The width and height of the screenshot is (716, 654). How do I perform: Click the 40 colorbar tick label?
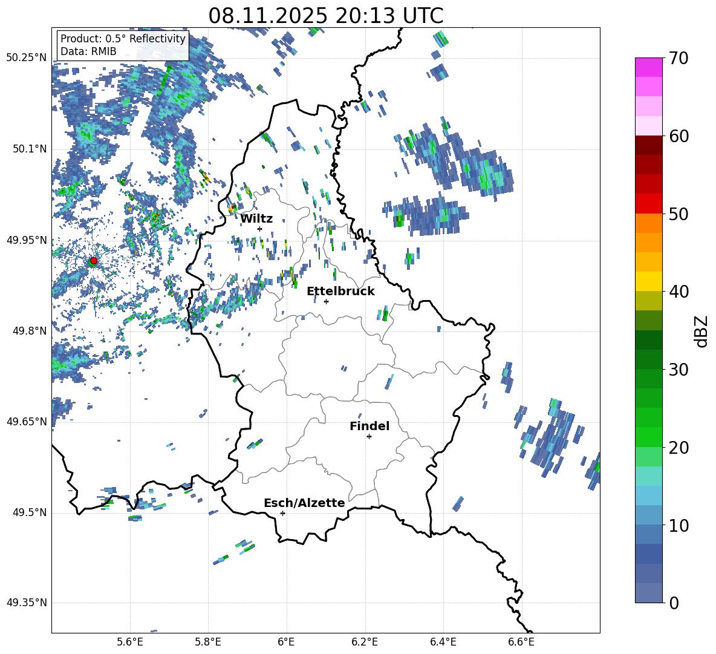679,292
